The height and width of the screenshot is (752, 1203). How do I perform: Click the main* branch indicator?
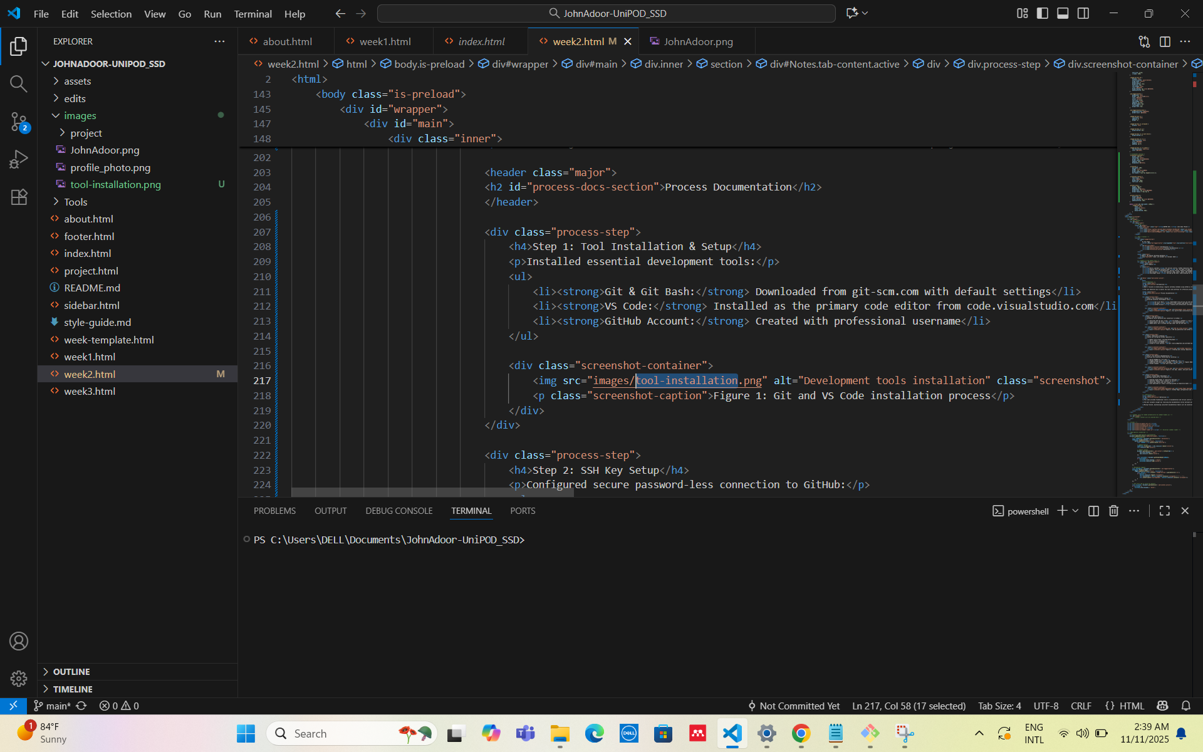pos(52,706)
